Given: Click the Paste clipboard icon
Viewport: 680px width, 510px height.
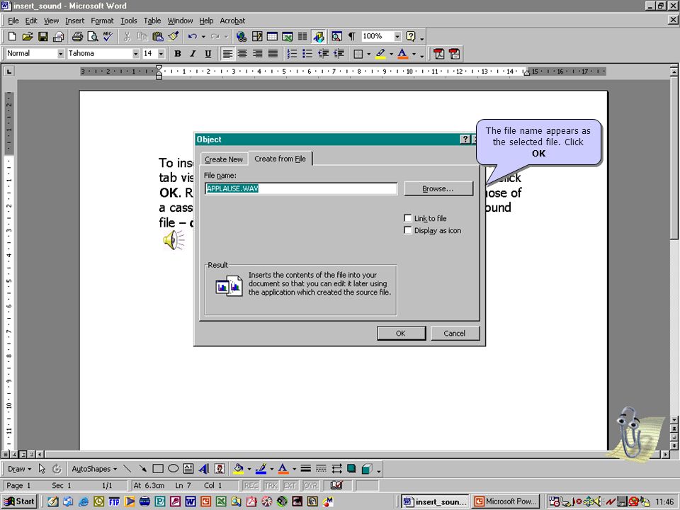Looking at the screenshot, I should [158, 36].
